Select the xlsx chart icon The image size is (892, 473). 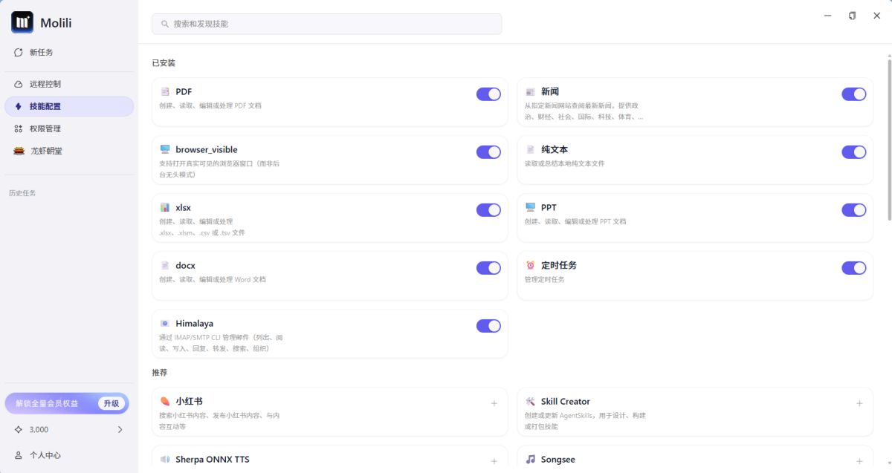coord(165,208)
